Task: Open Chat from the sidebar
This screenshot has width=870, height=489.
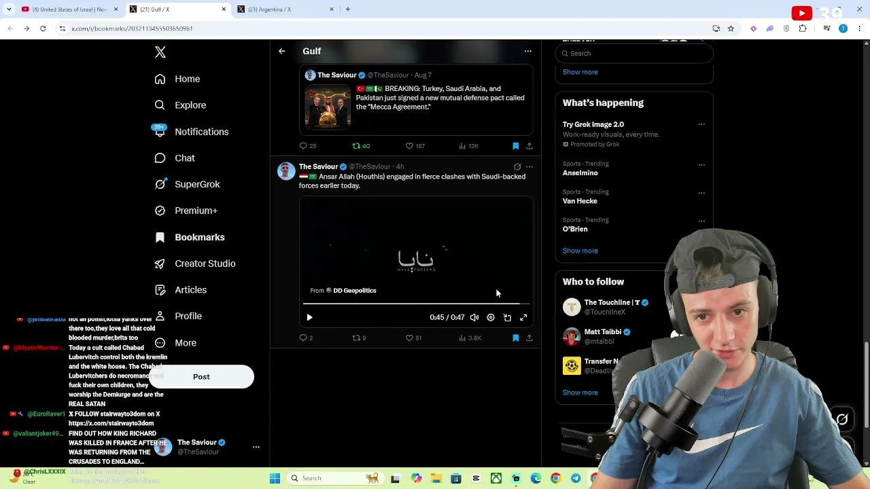Action: pyautogui.click(x=175, y=158)
